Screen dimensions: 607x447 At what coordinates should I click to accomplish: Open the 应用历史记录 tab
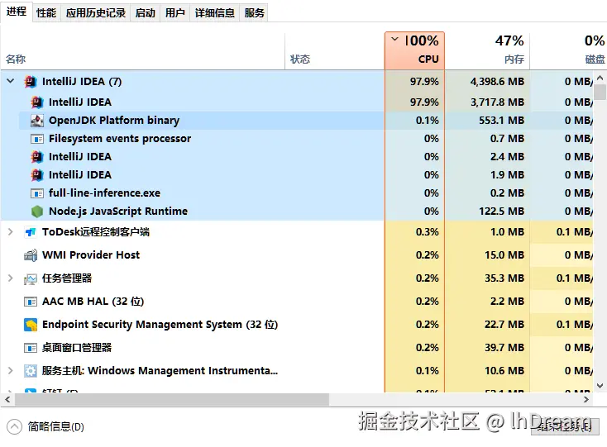coord(96,13)
